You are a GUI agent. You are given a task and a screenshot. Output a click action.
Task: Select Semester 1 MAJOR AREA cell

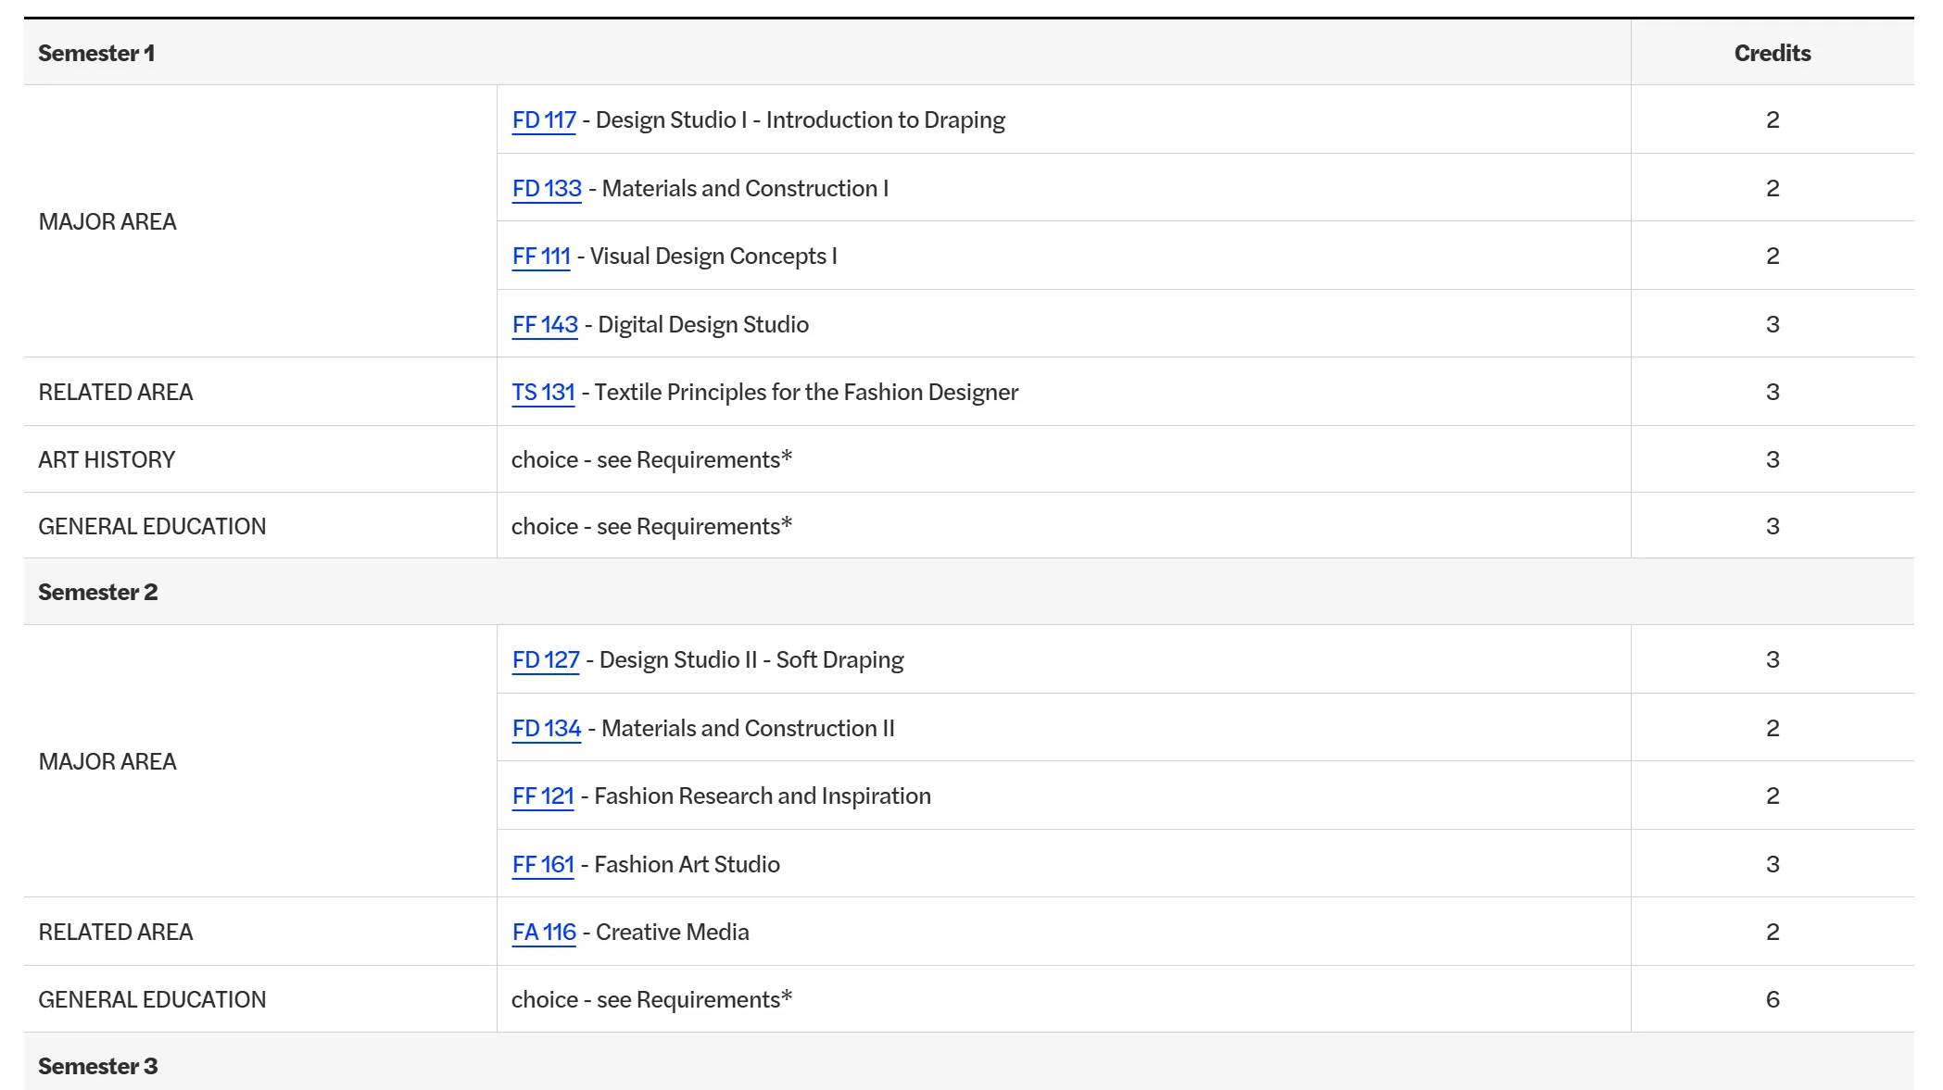pos(260,221)
